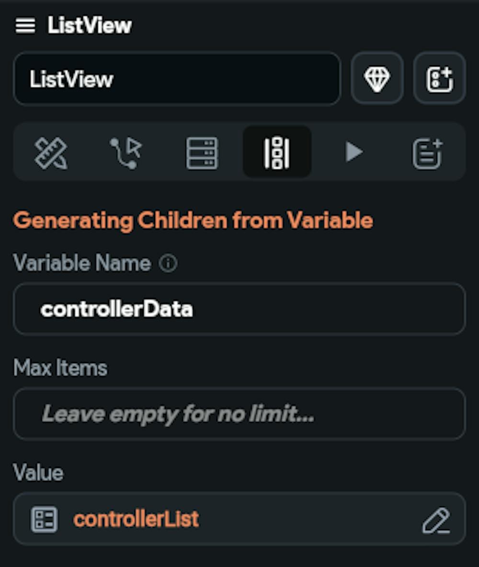
Task: Click the Max Items label
Action: click(x=60, y=368)
